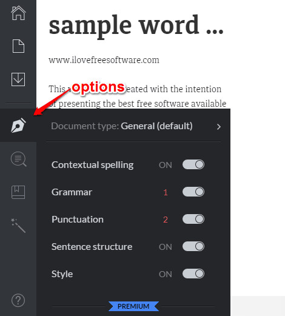Click the Punctuation issue count 2
The height and width of the screenshot is (316, 285).
coord(166,220)
